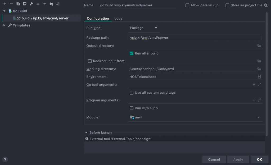The width and height of the screenshot is (271, 165).
Task: Expand the Templates tree node
Action: click(4, 25)
